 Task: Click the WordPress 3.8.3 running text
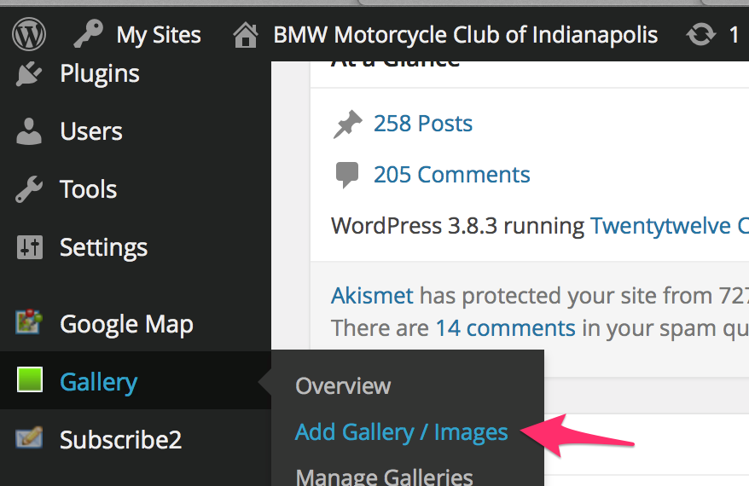pos(457,226)
